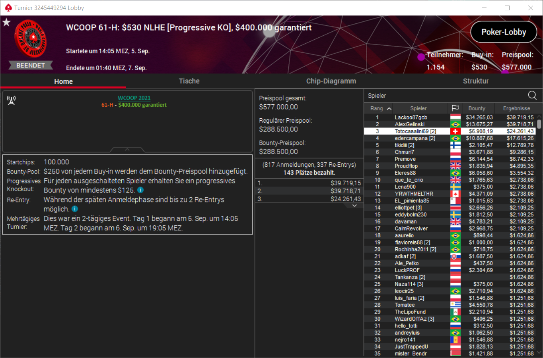The height and width of the screenshot is (358, 543).
Task: Sort players by the flag column
Action: (455, 108)
